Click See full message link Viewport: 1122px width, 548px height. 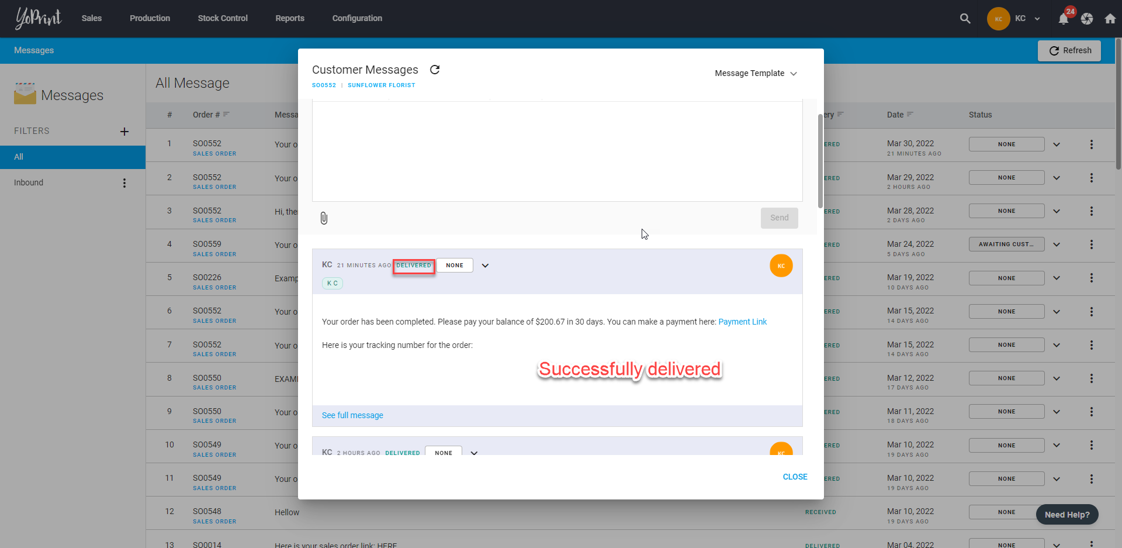(352, 415)
